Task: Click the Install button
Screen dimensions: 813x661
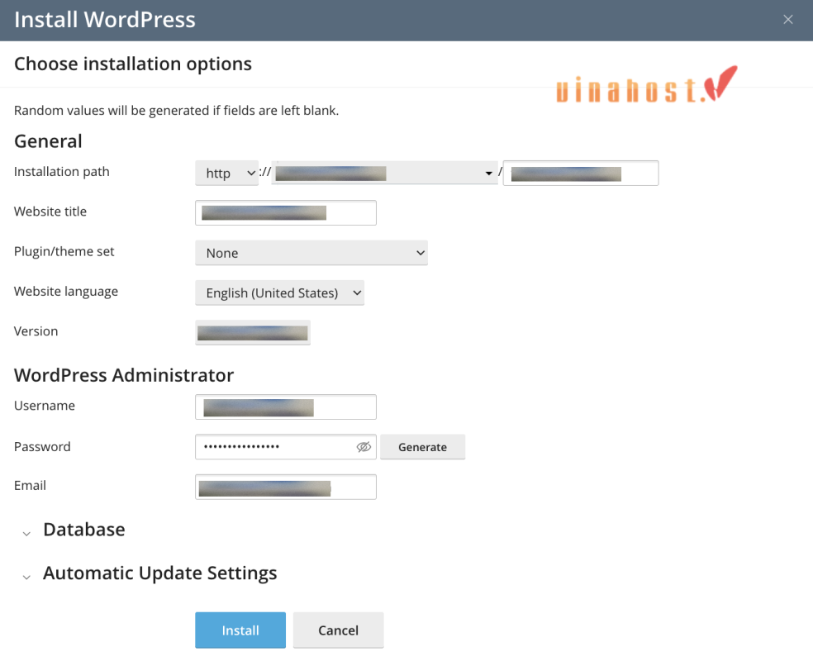Action: click(240, 630)
